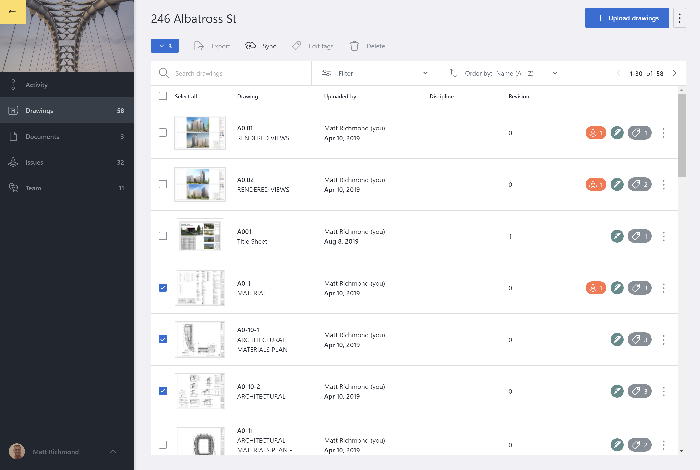Screen dimensions: 700x470
Task: Expand the Filter dropdown
Action: click(376, 73)
